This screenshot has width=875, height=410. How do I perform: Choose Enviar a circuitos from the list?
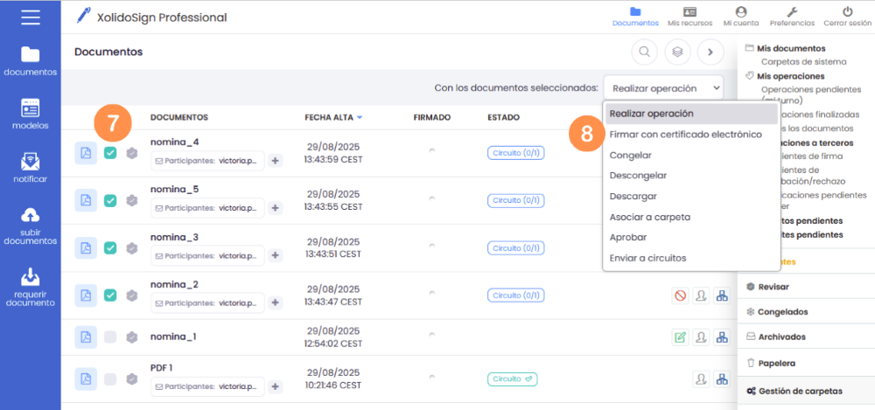[647, 258]
